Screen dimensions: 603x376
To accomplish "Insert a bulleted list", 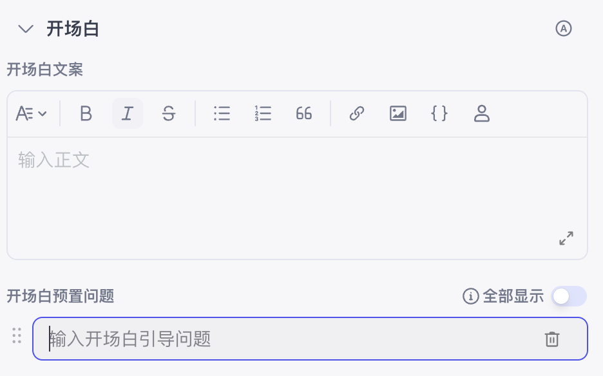I will pos(222,113).
